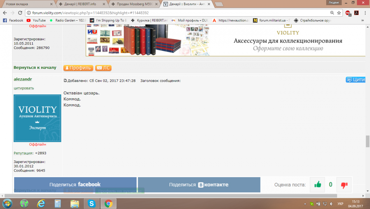
Task: Click the Репутация link
Action: (x=23, y=153)
